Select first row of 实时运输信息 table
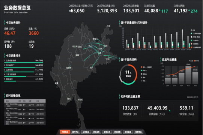This screenshot has height=135, width=203. click(25, 105)
